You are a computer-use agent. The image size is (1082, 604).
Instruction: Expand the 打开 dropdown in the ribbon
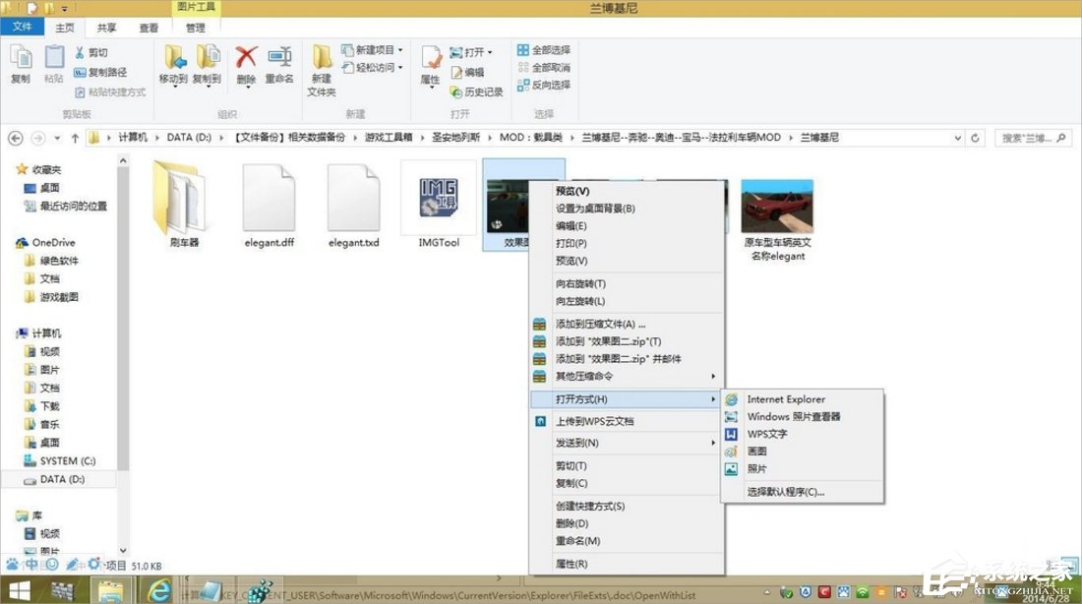489,51
